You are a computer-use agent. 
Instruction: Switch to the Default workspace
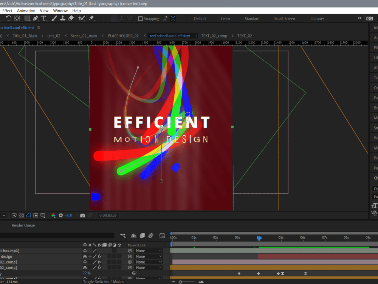200,19
